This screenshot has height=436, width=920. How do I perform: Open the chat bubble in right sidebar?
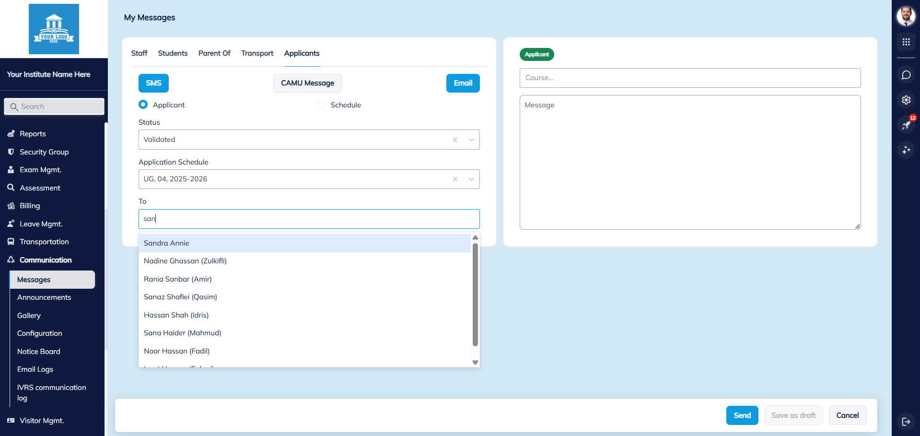[x=906, y=75]
